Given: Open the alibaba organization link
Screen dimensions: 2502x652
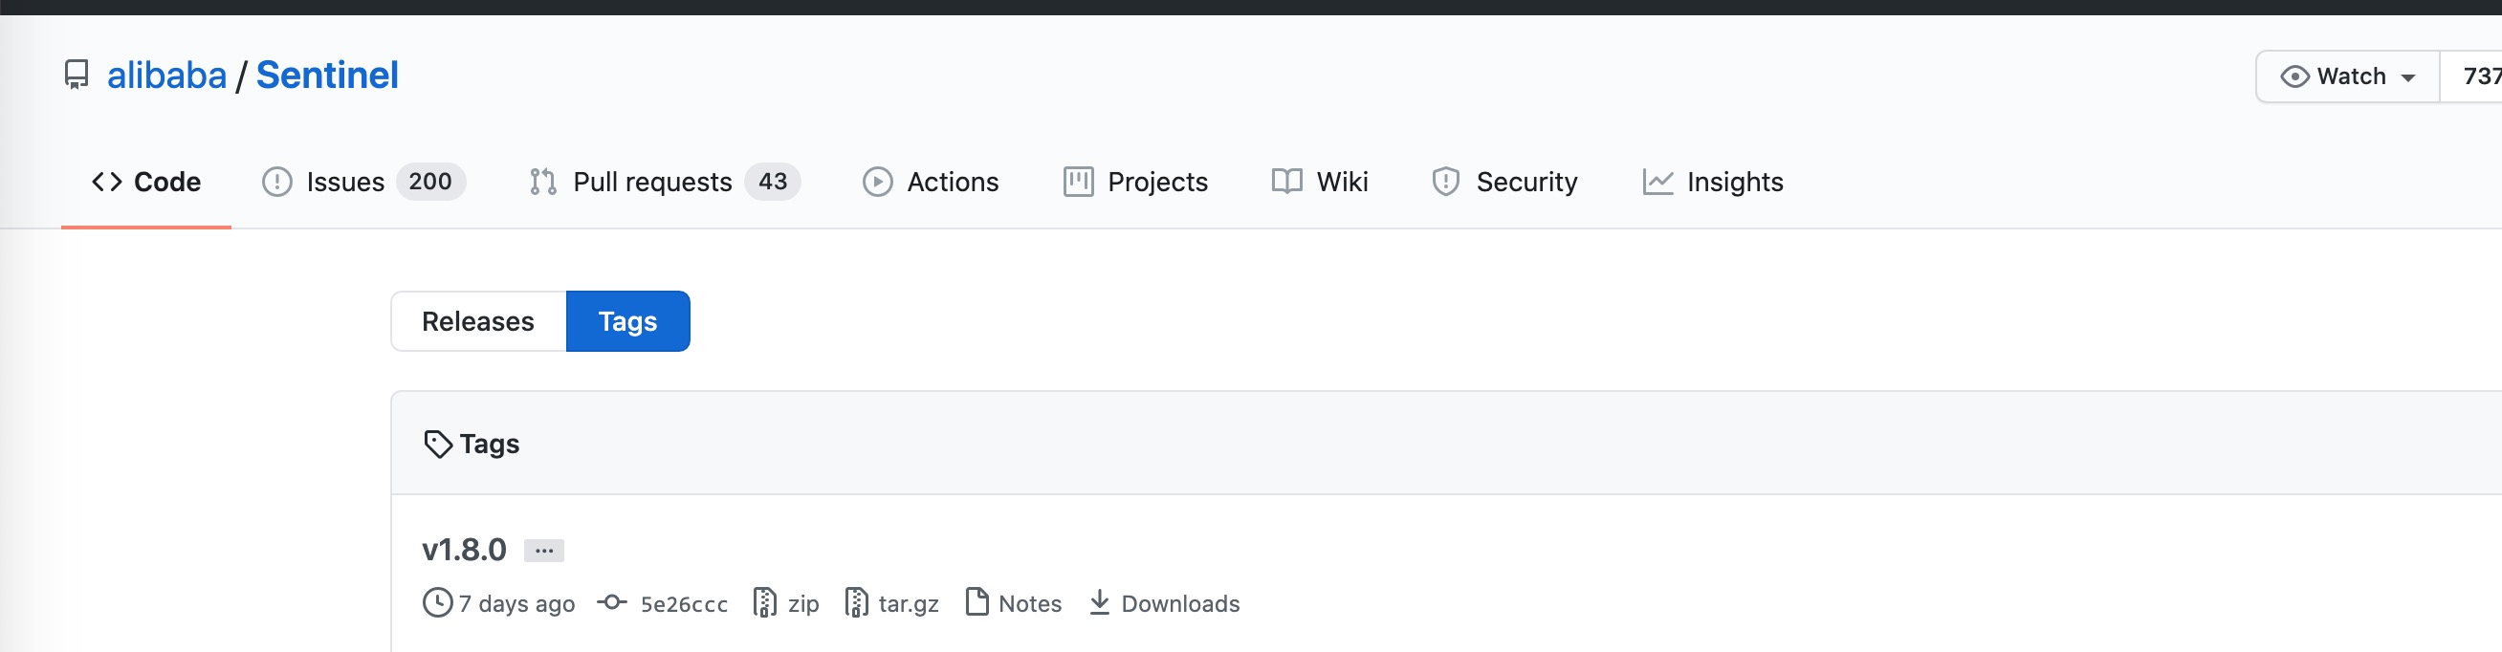Looking at the screenshot, I should click(x=166, y=75).
